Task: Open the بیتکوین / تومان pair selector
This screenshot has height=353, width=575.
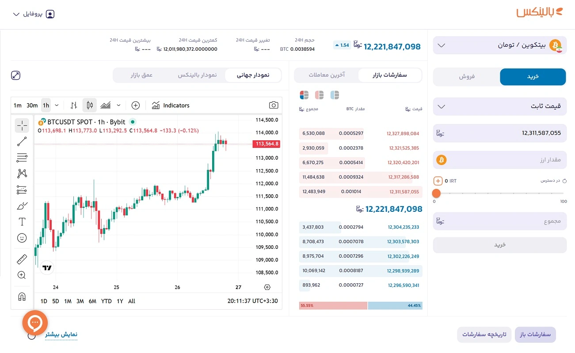Action: (x=499, y=45)
